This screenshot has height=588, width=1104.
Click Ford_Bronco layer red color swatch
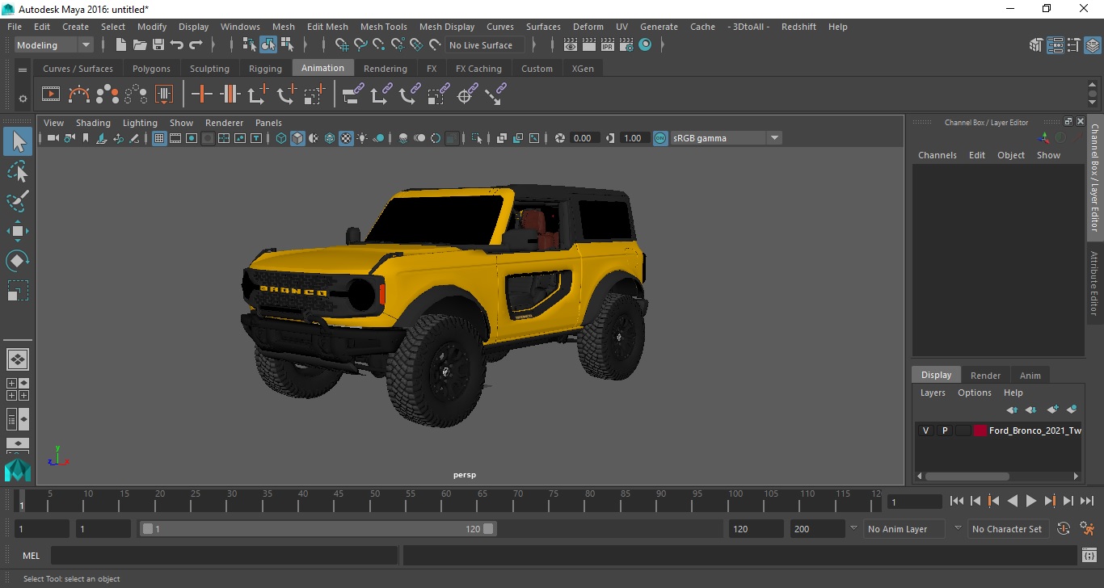(x=980, y=430)
